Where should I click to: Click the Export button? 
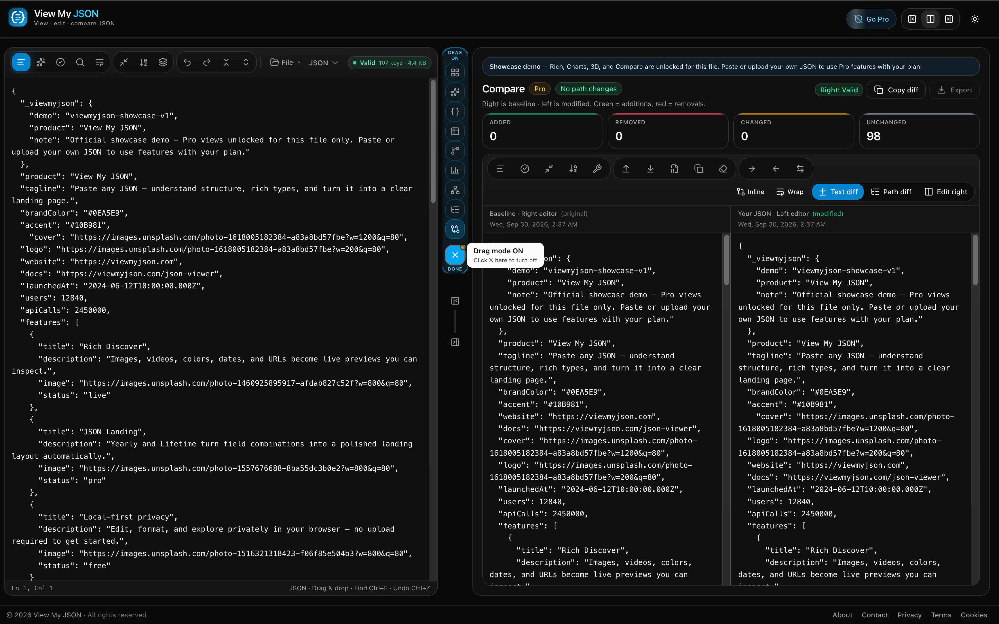(954, 90)
